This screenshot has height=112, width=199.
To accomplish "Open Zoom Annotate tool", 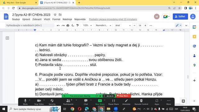I will click(126, 102).
